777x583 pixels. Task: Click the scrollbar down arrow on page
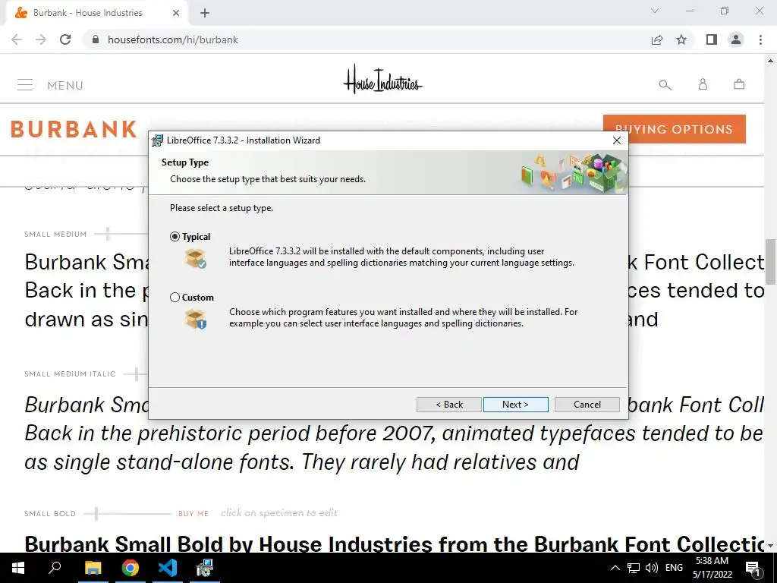(770, 545)
